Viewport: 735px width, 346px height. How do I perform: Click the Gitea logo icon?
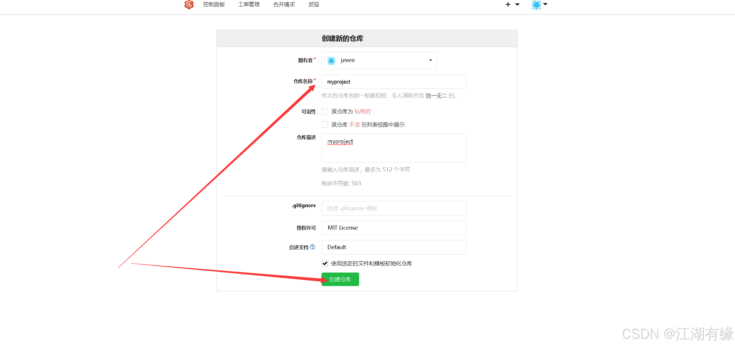(189, 4)
